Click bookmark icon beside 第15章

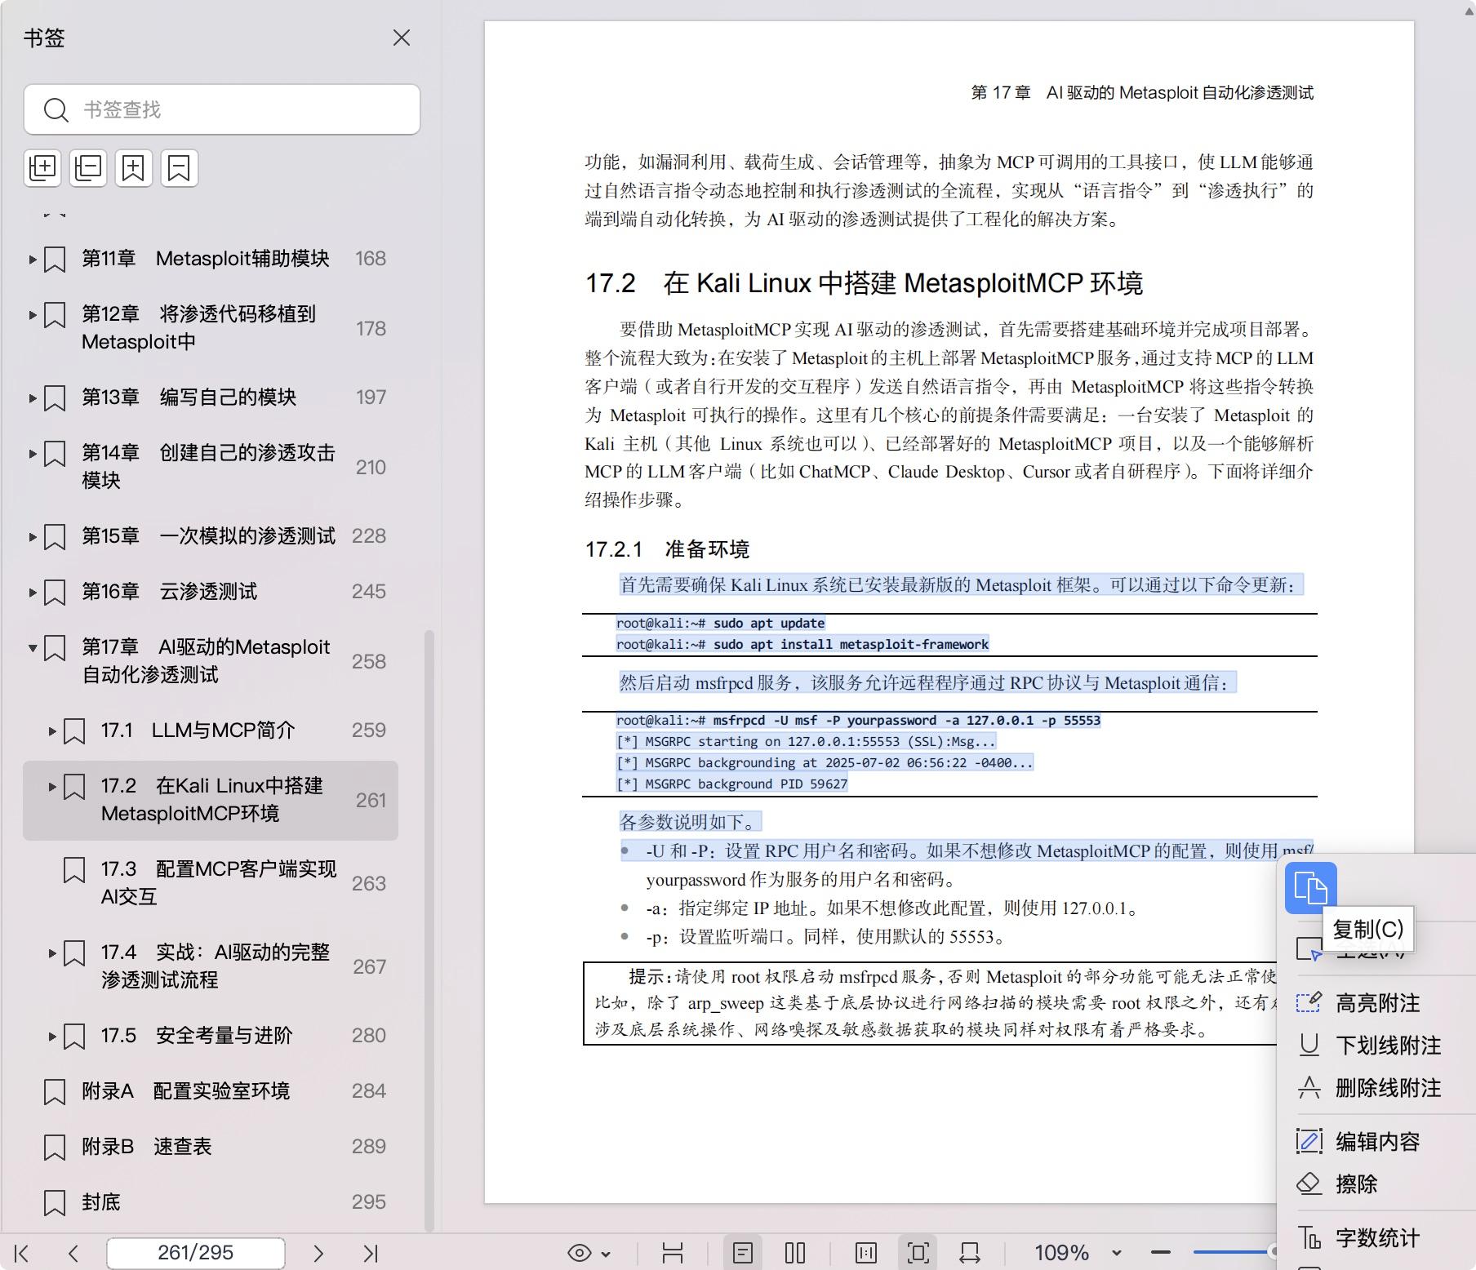point(55,537)
